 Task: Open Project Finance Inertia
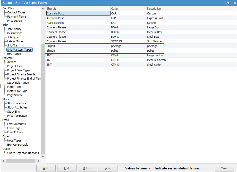pyautogui.click(x=21, y=74)
